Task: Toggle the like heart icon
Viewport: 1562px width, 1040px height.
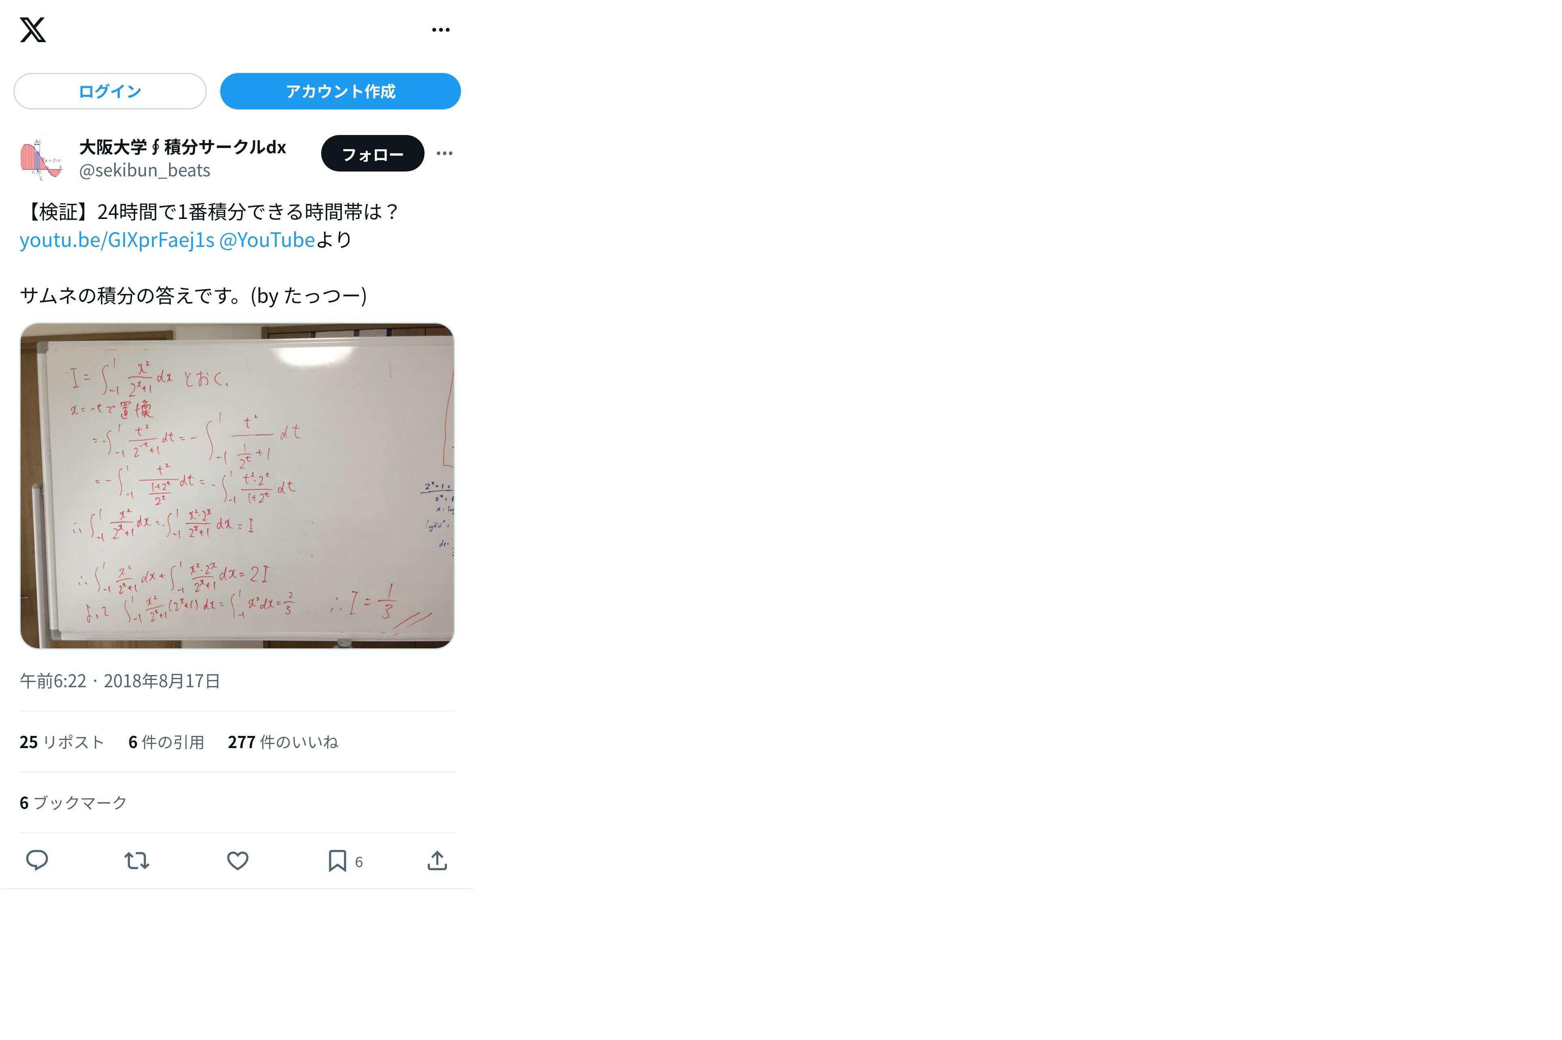Action: pos(238,861)
